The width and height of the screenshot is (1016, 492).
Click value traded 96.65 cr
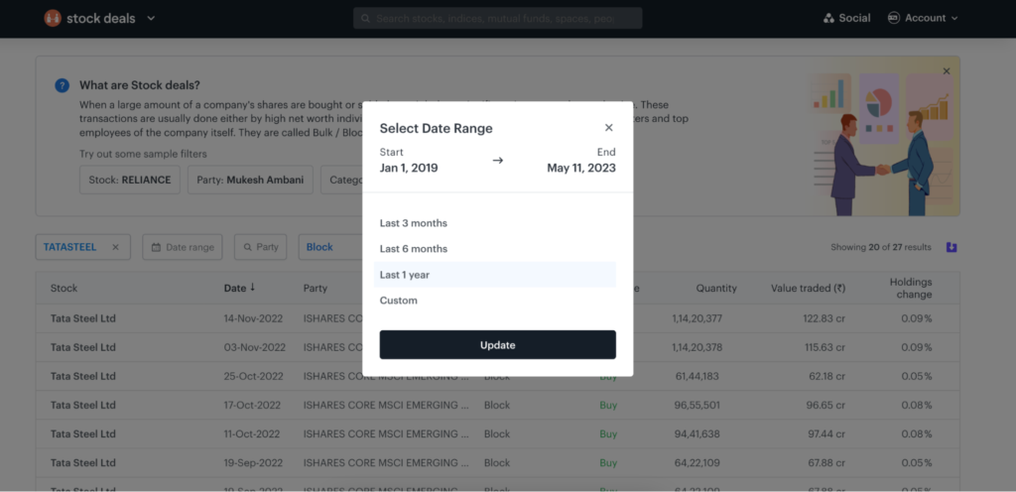[x=827, y=406]
